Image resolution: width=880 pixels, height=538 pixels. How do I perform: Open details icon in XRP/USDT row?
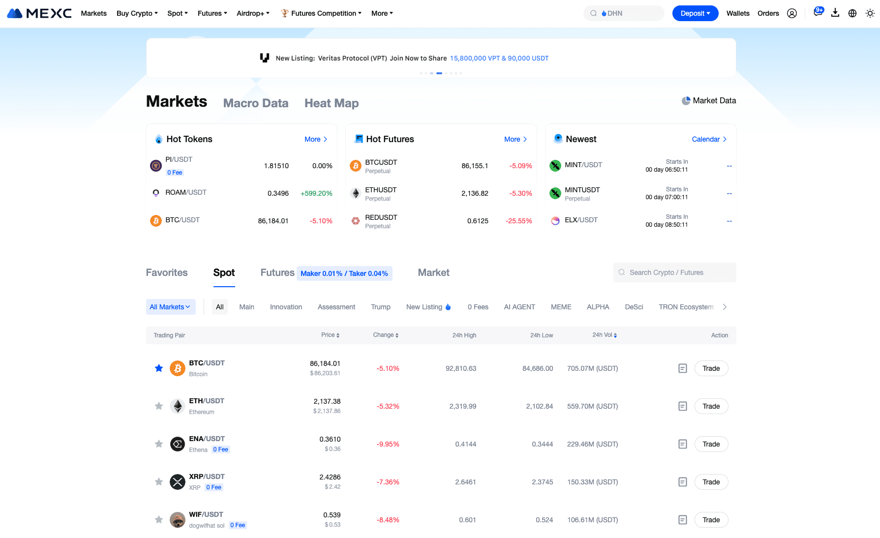[683, 482]
